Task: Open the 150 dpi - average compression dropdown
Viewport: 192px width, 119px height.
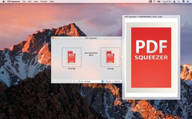Action: pyautogui.click(x=90, y=81)
